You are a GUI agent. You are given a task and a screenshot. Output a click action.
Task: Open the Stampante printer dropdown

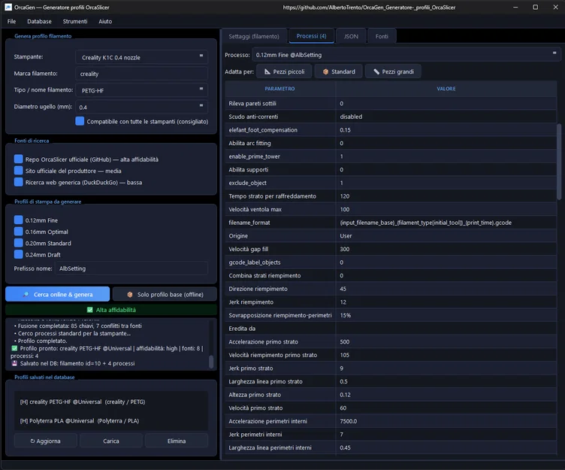(x=141, y=57)
